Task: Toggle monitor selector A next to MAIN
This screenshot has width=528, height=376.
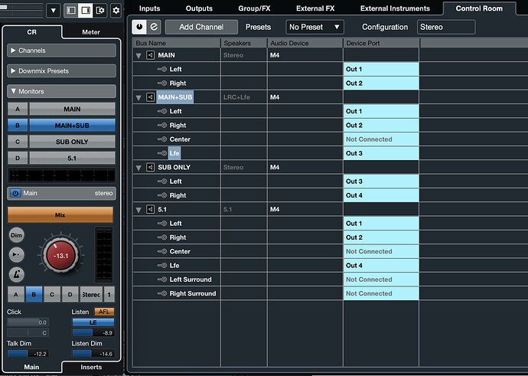Action: coord(18,110)
